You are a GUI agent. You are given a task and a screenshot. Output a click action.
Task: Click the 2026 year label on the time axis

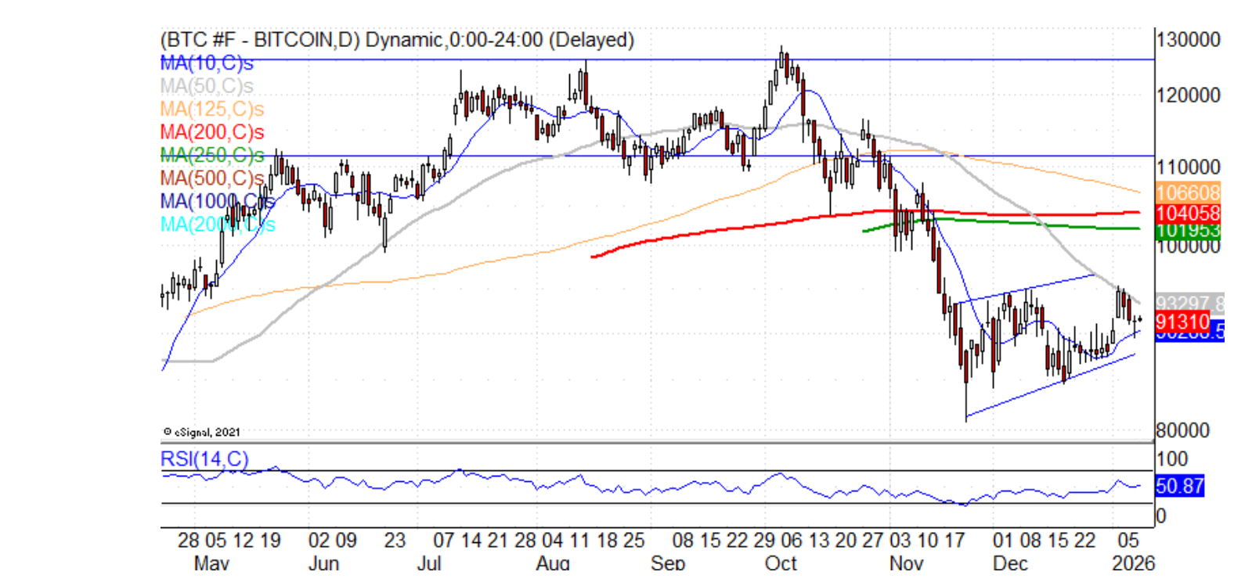coord(1133,563)
